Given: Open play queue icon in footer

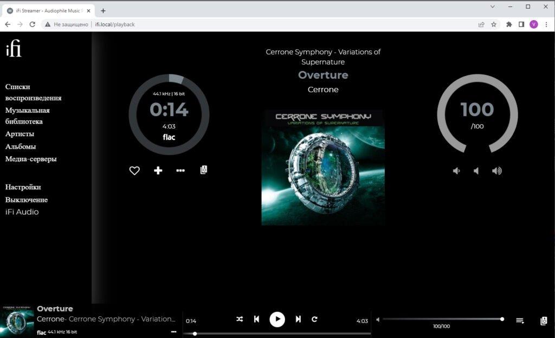Looking at the screenshot, I should point(520,321).
